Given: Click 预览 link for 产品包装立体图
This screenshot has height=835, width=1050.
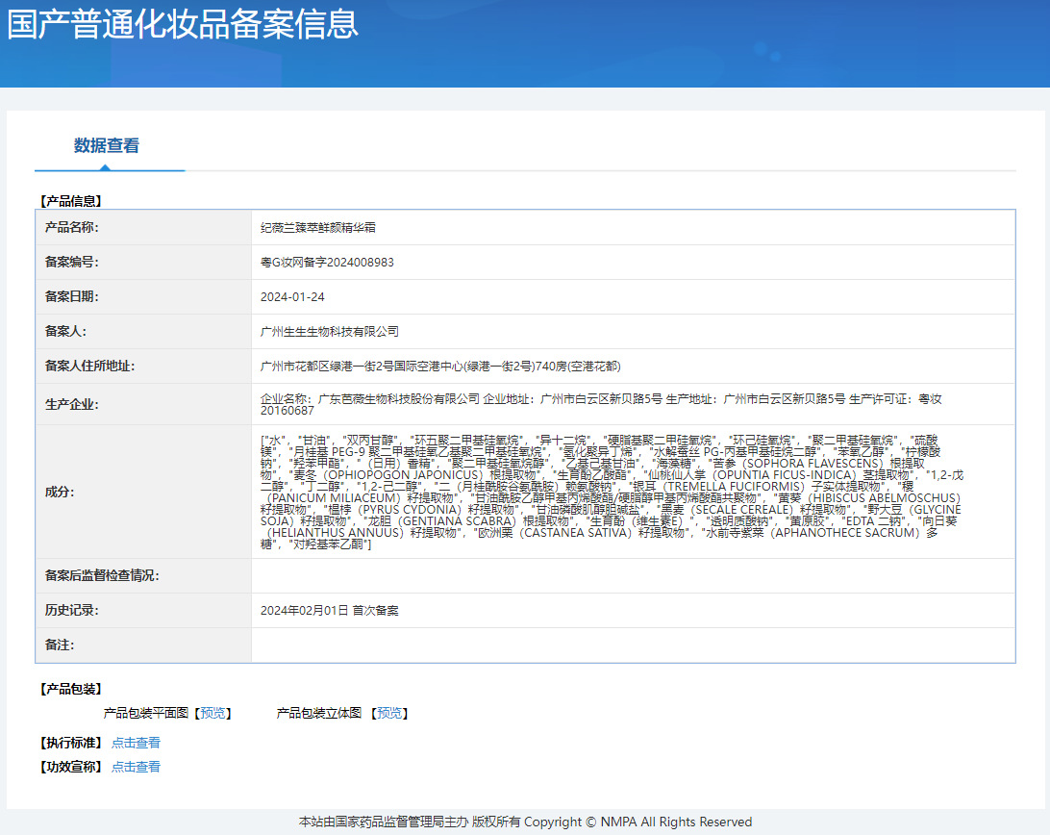Looking at the screenshot, I should point(389,713).
